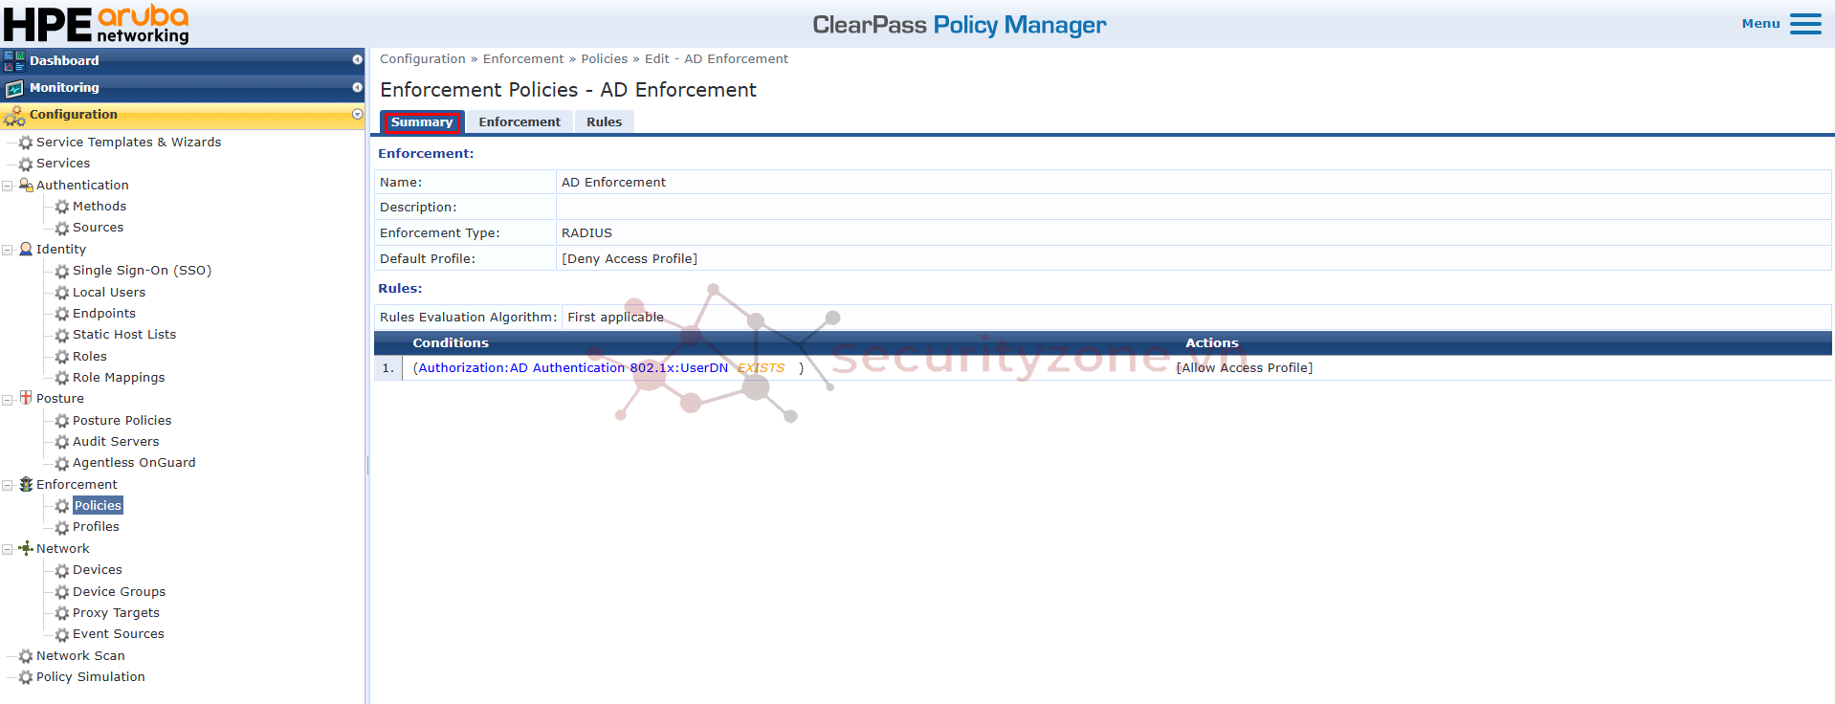Click the gear icon beside Methods
This screenshot has height=704, width=1835.
[62, 207]
